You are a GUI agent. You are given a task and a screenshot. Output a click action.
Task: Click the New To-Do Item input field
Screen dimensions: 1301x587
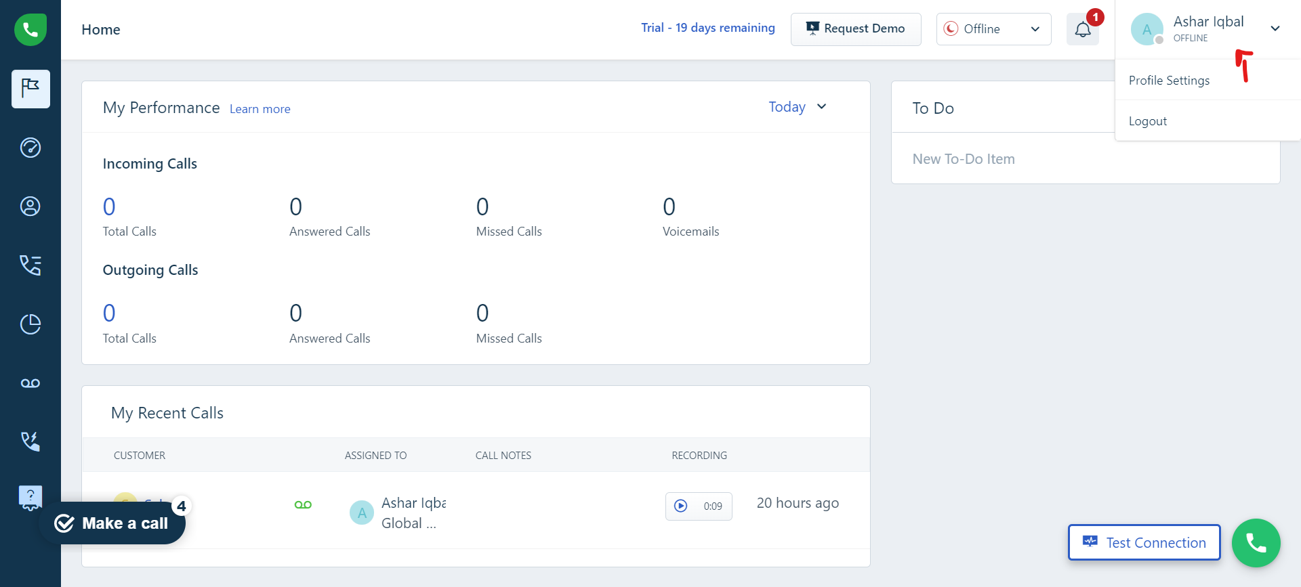pos(1086,159)
